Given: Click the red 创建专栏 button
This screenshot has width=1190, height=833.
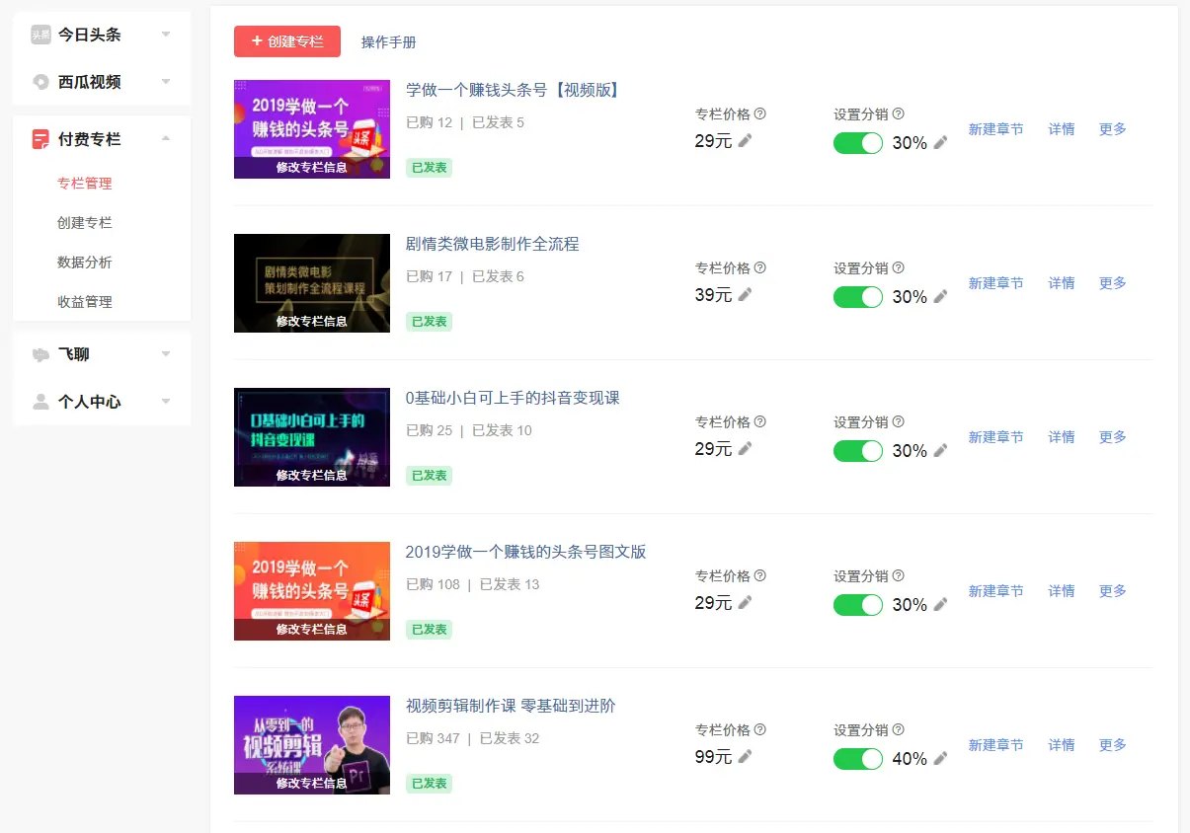Looking at the screenshot, I should point(287,41).
